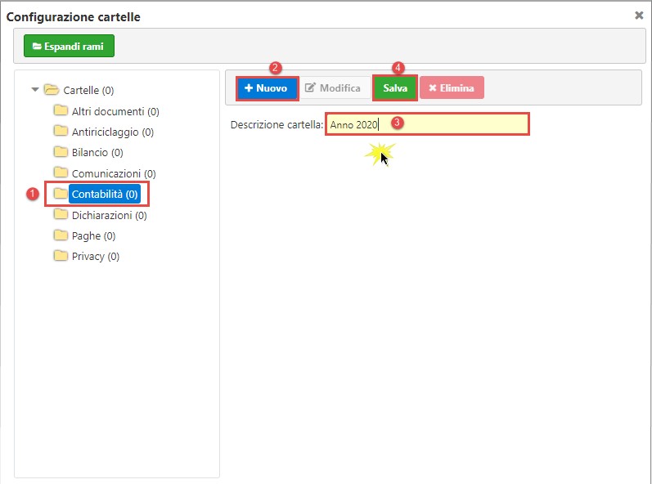Close the Configurazione cartelle dialog
The image size is (652, 484).
coord(639,15)
